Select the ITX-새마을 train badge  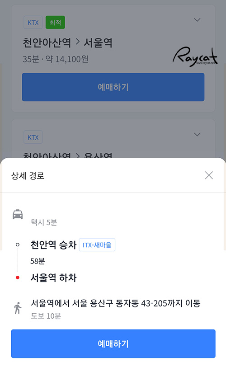coord(97,245)
